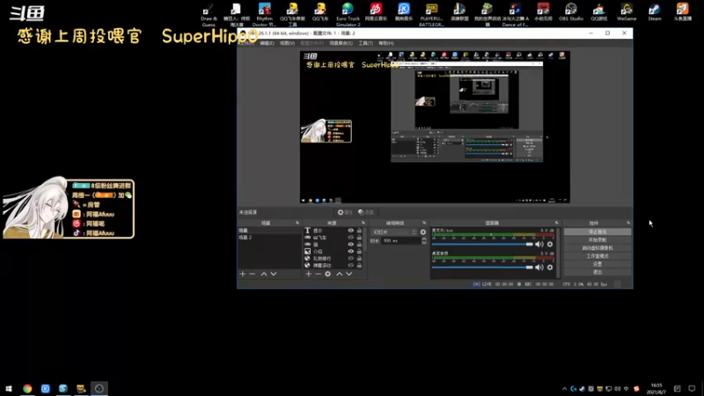Open settings gear for first mixer channel

[x=550, y=245]
